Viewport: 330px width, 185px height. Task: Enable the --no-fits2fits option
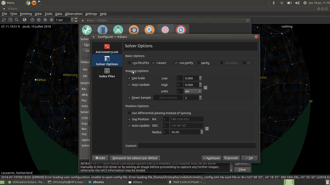click(129, 63)
